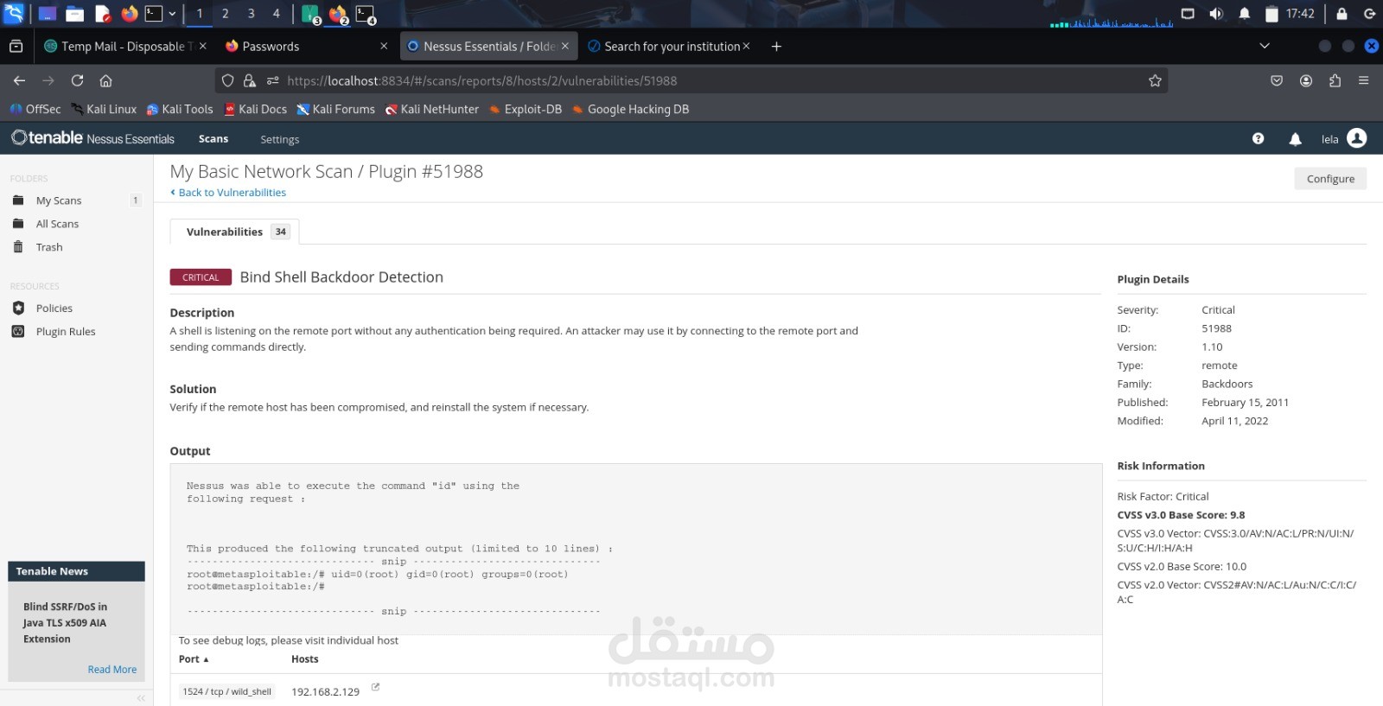The width and height of the screenshot is (1383, 706).
Task: Sort hosts by the Port column
Action: tap(194, 659)
